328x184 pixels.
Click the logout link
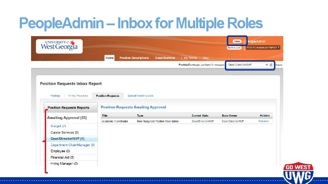(x=279, y=65)
